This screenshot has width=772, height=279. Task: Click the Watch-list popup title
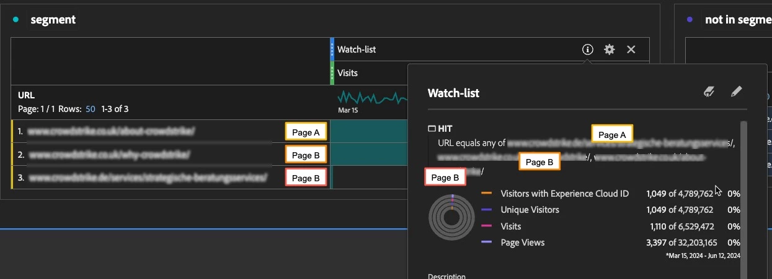(453, 93)
